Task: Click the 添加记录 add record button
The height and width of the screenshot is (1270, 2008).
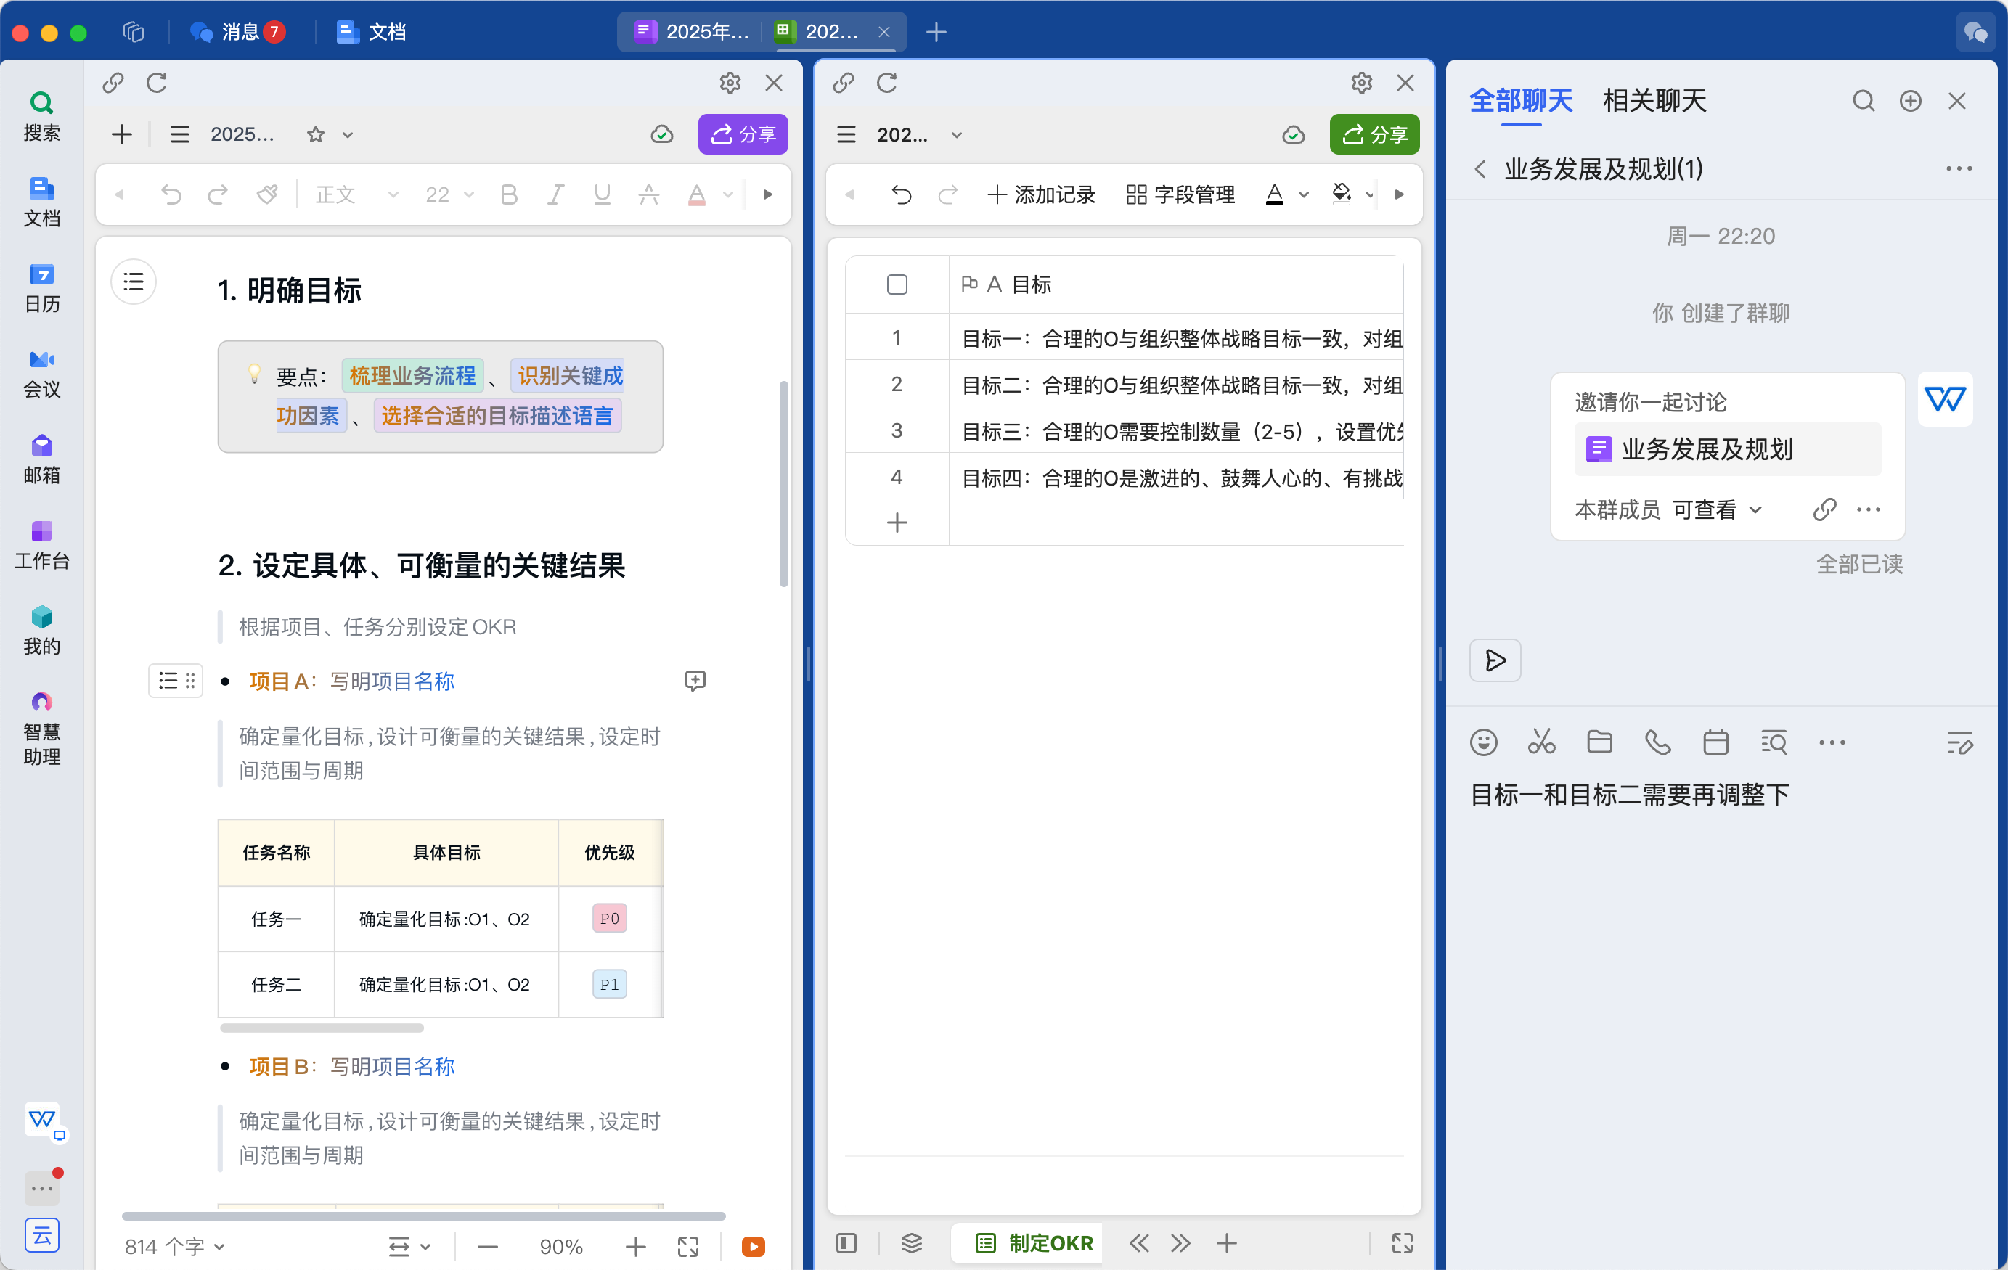Action: tap(1041, 194)
